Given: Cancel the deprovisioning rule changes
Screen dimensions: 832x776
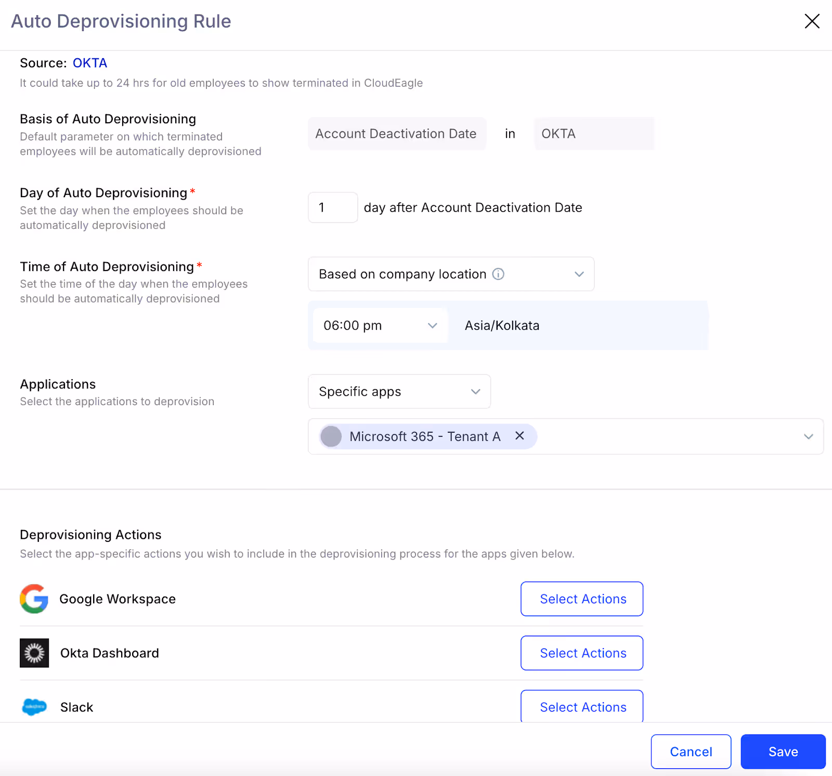Looking at the screenshot, I should (691, 752).
